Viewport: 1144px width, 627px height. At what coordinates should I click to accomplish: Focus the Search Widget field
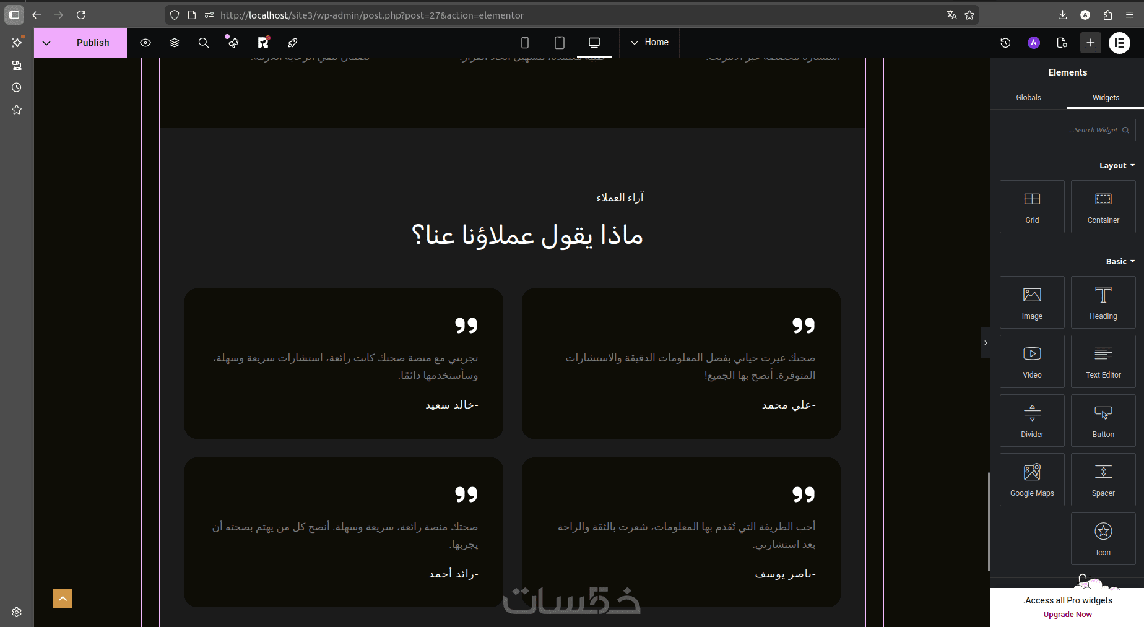(1067, 130)
